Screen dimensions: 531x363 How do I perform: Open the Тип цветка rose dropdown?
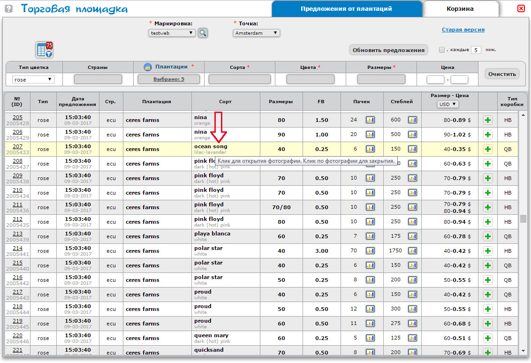click(33, 80)
